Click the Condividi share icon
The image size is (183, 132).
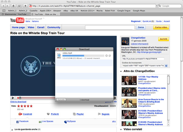[20, 114]
